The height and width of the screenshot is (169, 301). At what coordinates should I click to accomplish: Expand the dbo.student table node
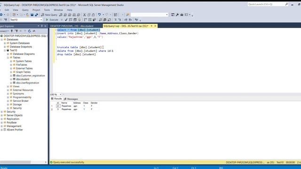(x=11, y=79)
